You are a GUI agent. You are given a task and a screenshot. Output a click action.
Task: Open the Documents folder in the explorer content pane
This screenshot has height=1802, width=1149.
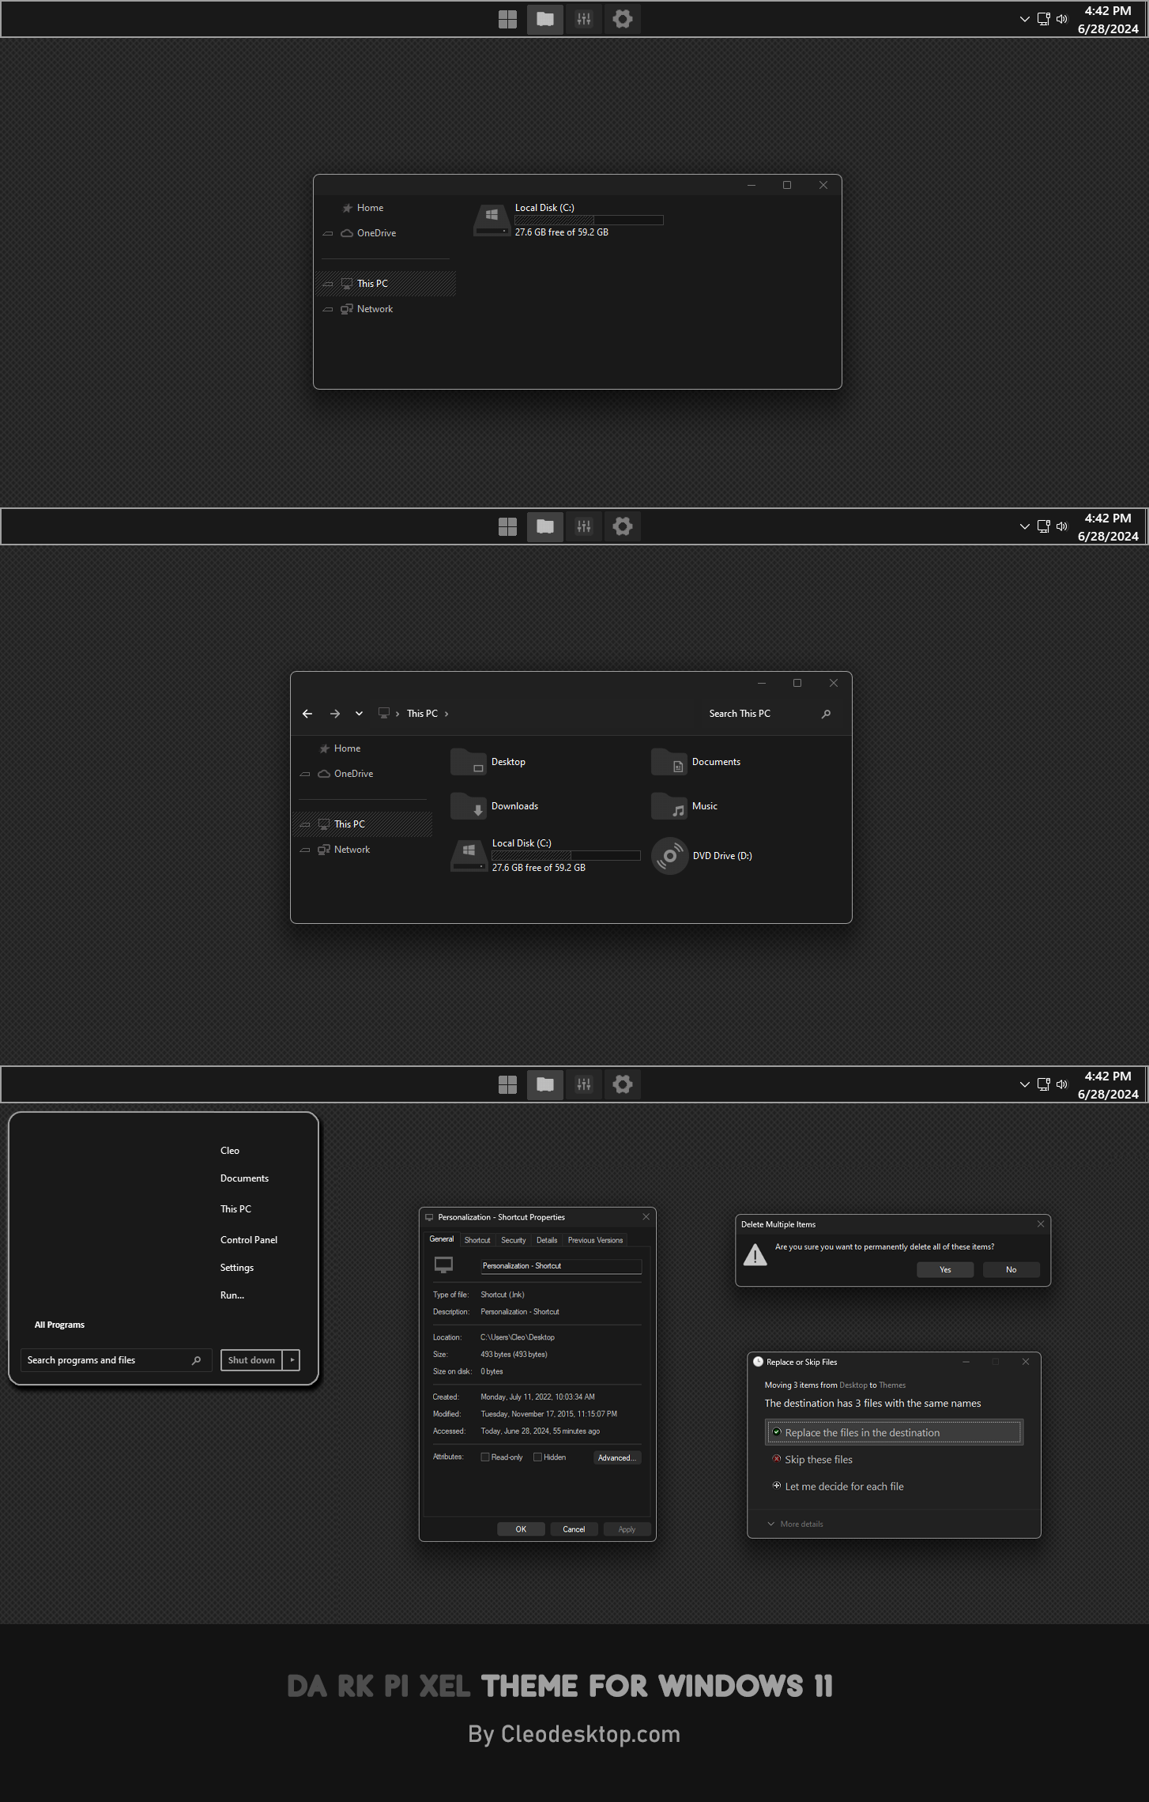tap(696, 762)
